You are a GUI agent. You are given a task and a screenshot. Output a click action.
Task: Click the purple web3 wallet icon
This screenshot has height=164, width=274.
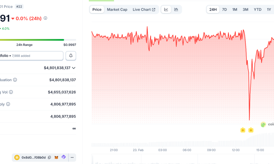pos(63,157)
